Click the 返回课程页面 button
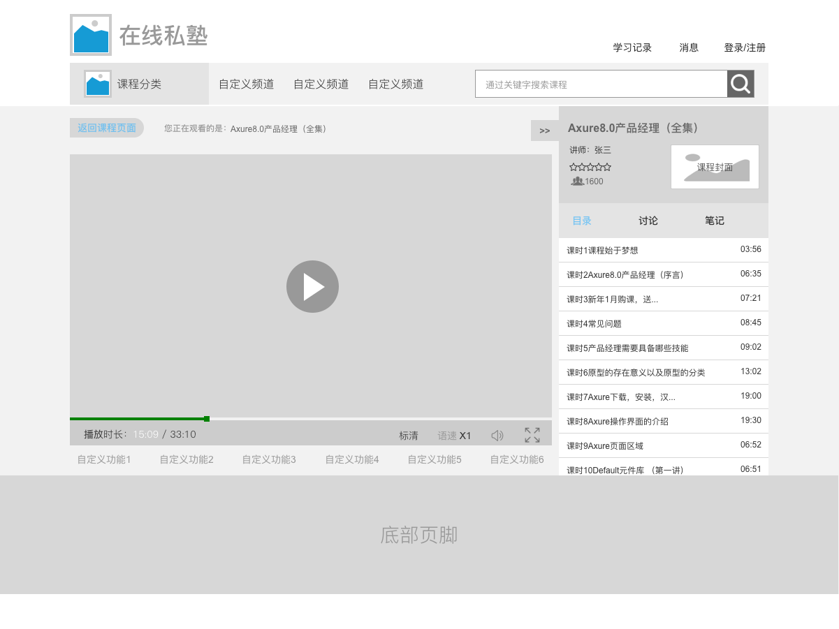 click(107, 128)
